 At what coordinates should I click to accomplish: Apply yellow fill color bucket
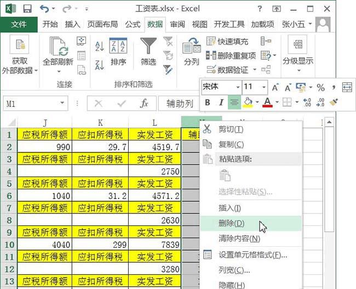(x=248, y=103)
